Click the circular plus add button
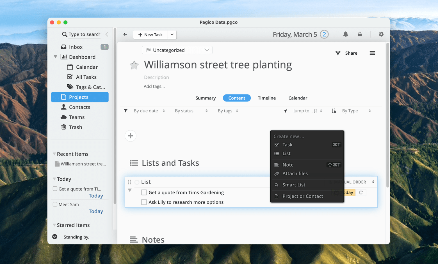Image resolution: width=438 pixels, height=264 pixels. point(131,136)
